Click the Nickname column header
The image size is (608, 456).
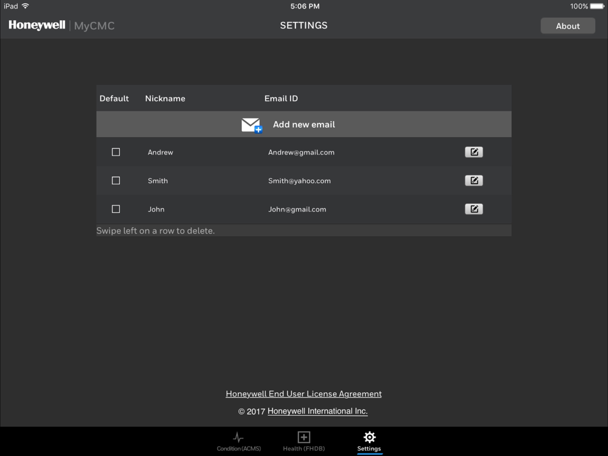(x=165, y=98)
